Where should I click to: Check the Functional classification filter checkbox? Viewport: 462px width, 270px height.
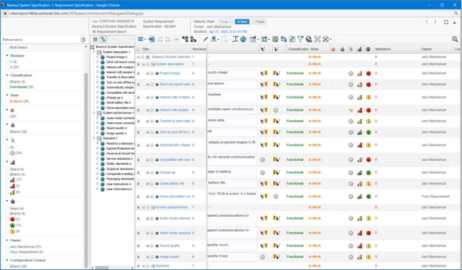pos(8,86)
